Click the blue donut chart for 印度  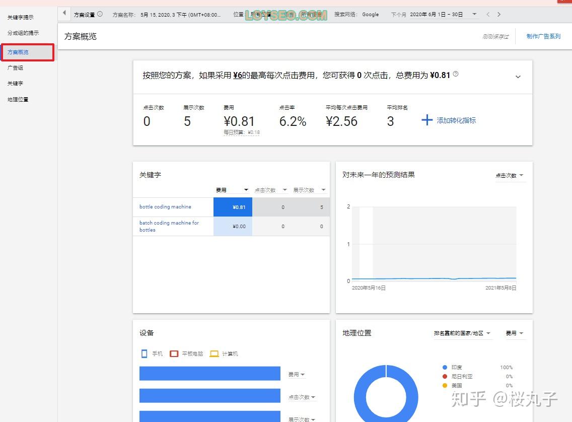coord(360,397)
